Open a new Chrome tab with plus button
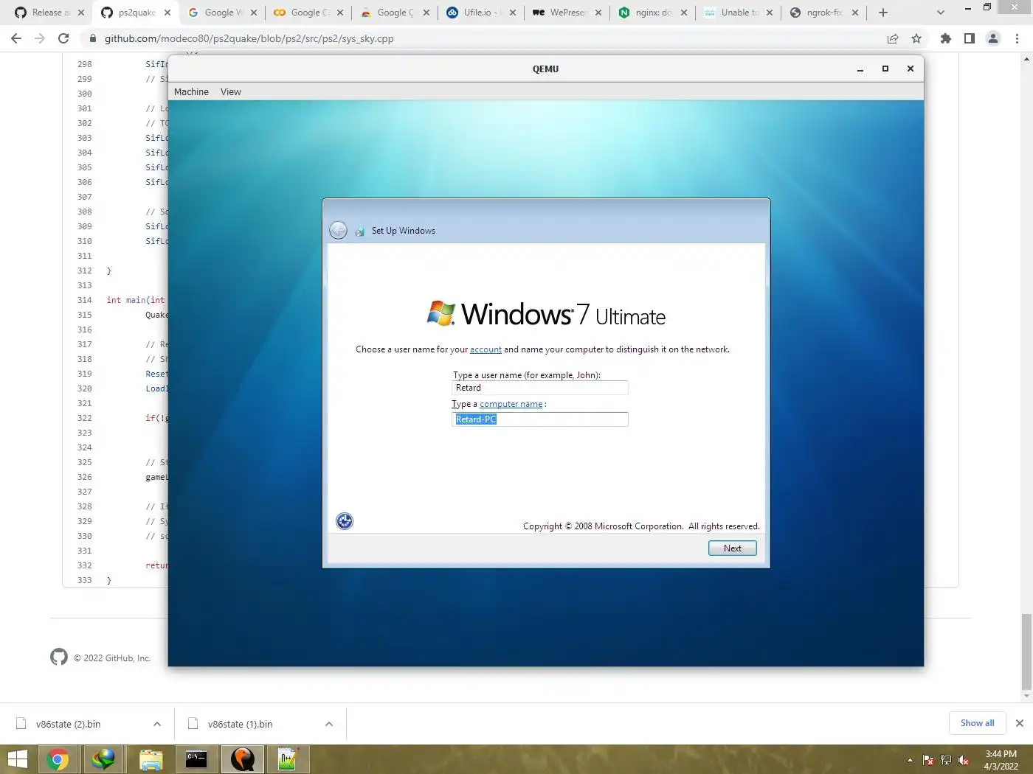 (883, 13)
